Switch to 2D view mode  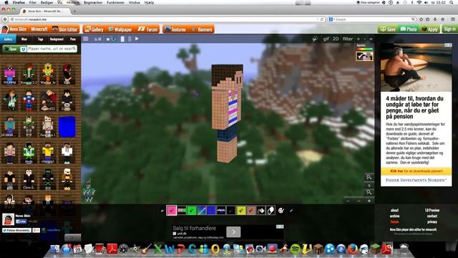click(x=336, y=39)
